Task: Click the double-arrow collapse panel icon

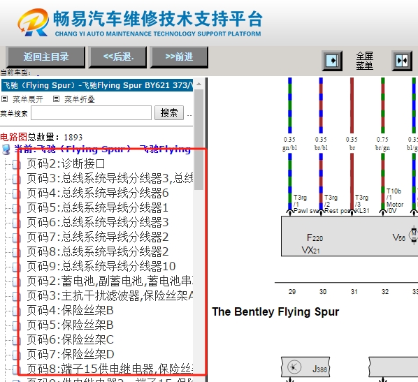Action: [402, 61]
